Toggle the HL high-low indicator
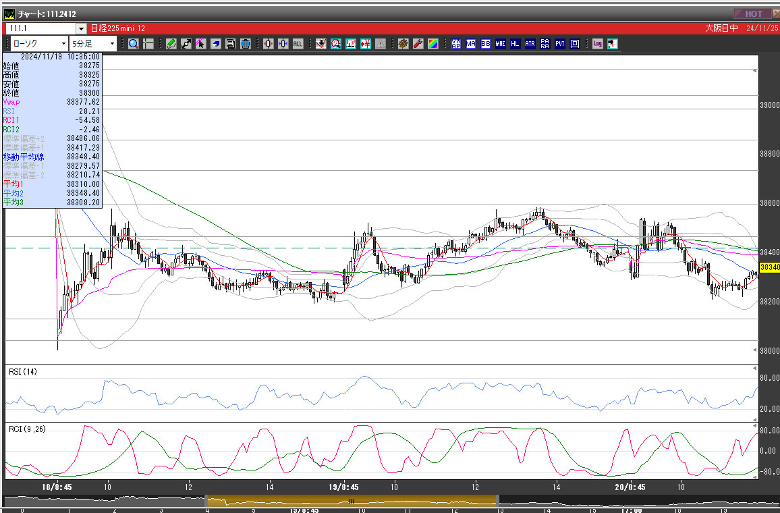 [x=515, y=44]
